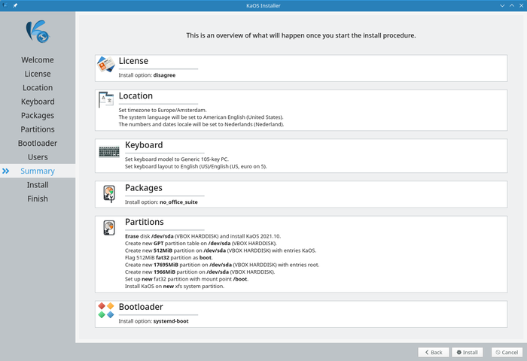The width and height of the screenshot is (527, 361).
Task: Click the KaOS logo in the sidebar
Action: tap(37, 31)
